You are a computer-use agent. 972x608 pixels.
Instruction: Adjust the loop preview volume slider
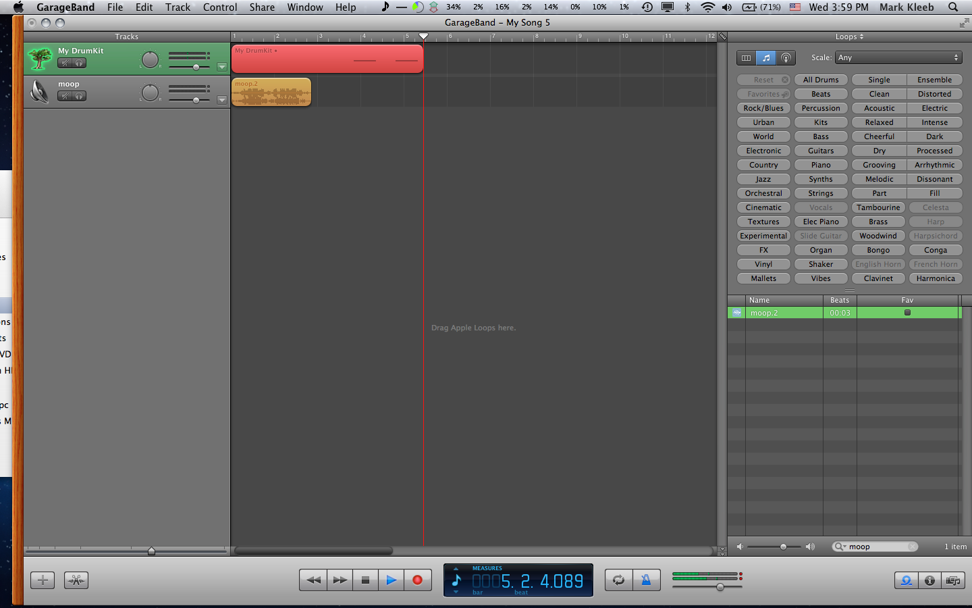[x=783, y=547]
